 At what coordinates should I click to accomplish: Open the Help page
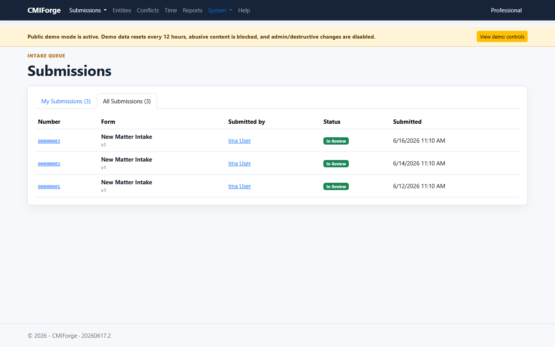[244, 10]
